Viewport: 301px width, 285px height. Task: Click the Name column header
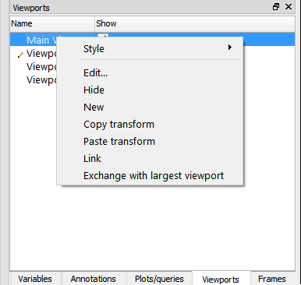52,23
